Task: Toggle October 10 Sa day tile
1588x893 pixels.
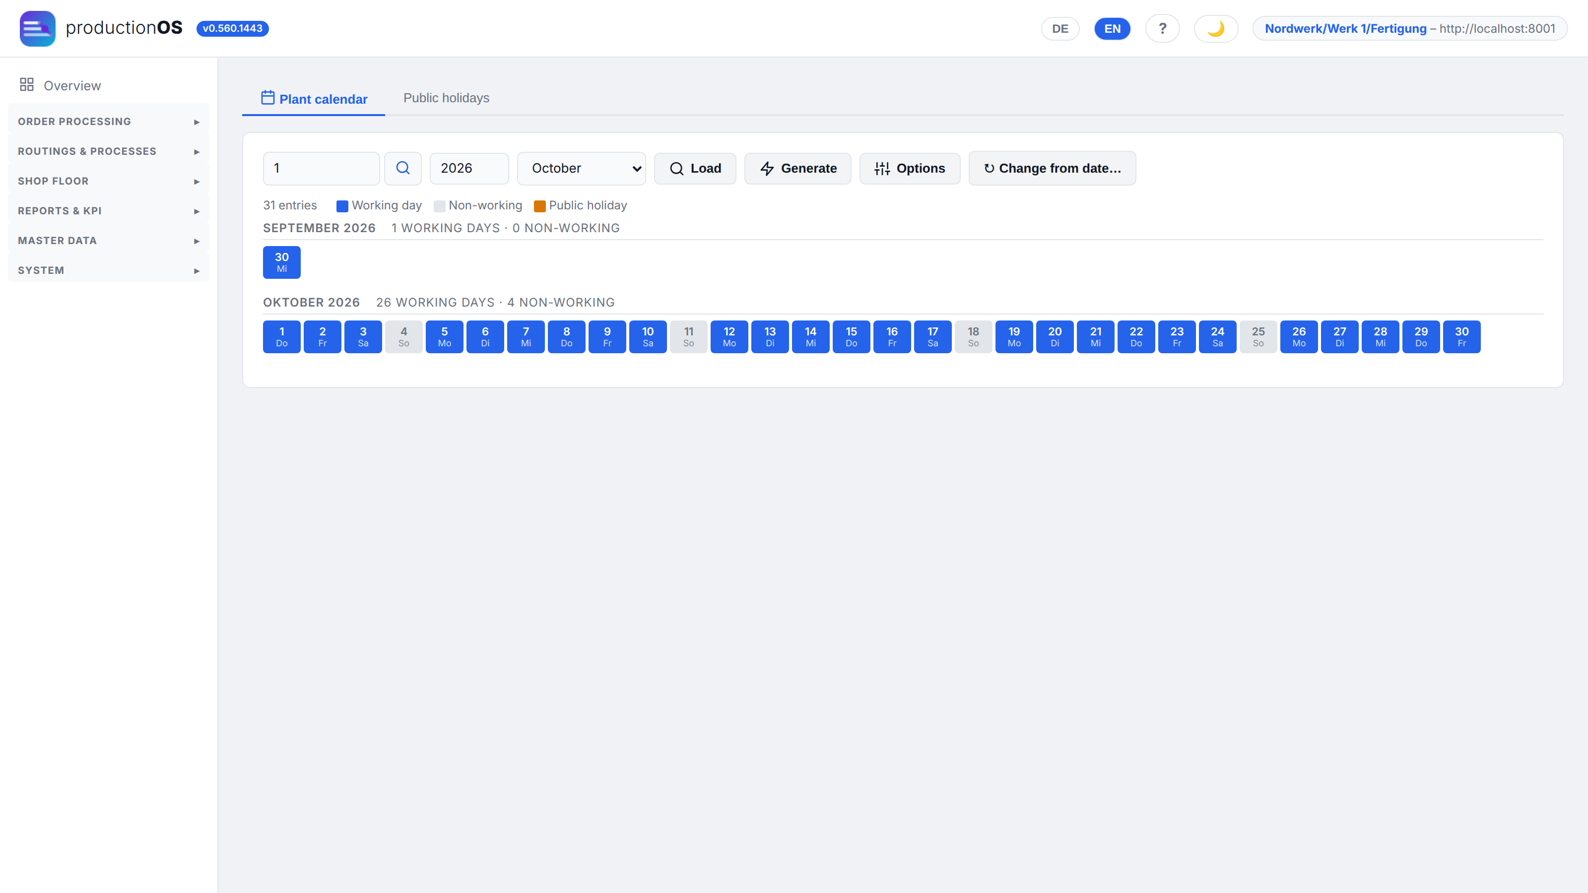Action: click(648, 336)
